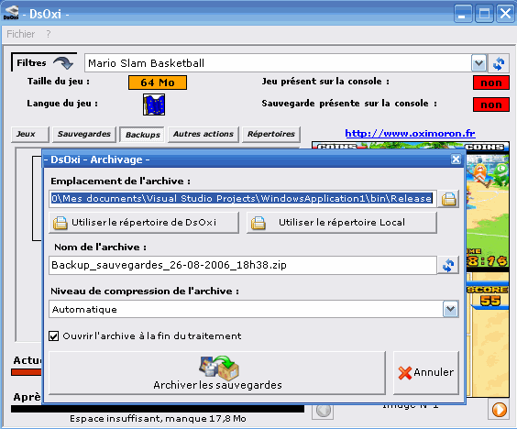This screenshot has width=517, height=429.
Task: Open the Fichier menu
Action: point(20,34)
